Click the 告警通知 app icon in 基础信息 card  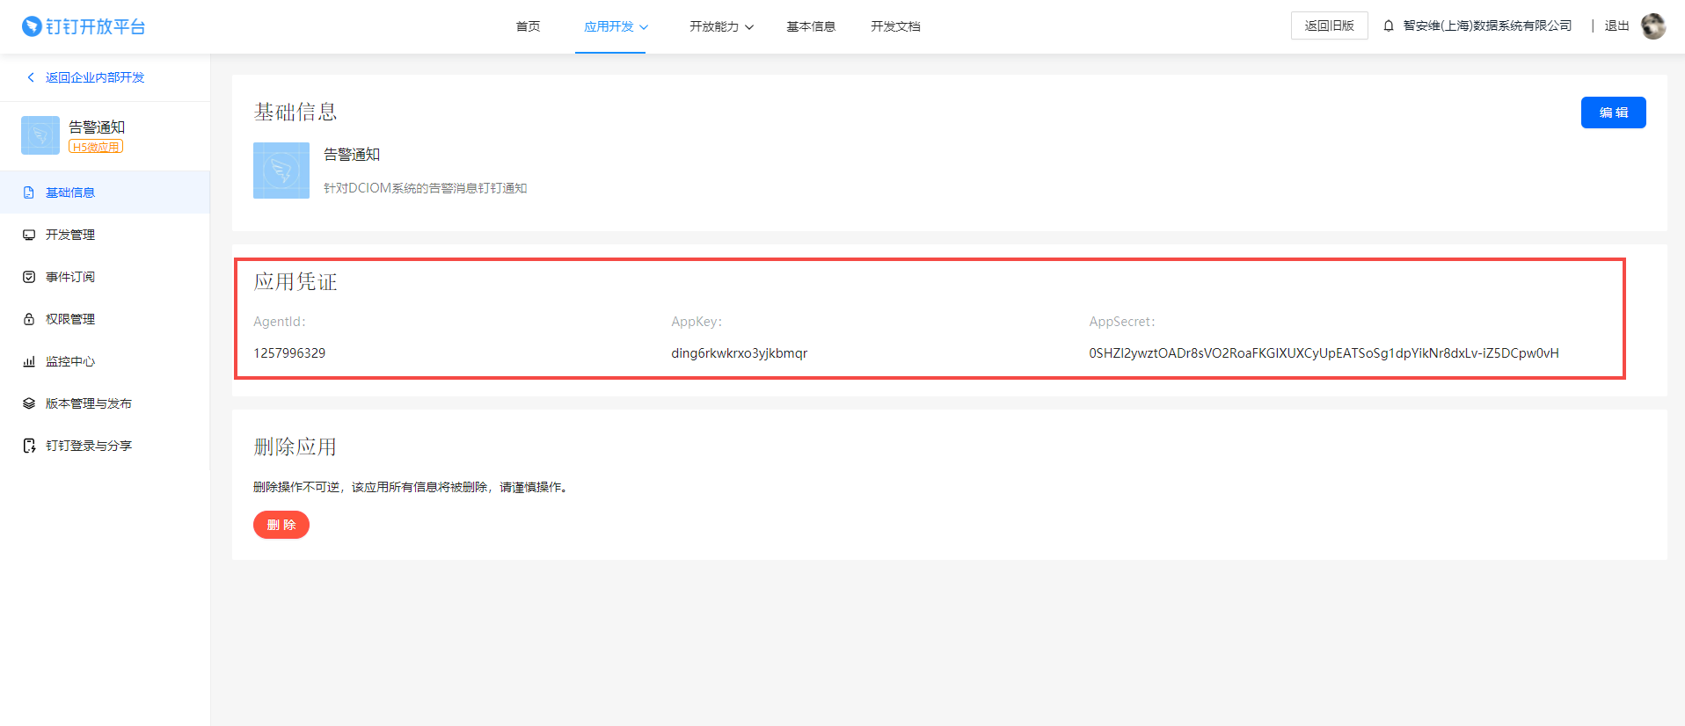[281, 171]
